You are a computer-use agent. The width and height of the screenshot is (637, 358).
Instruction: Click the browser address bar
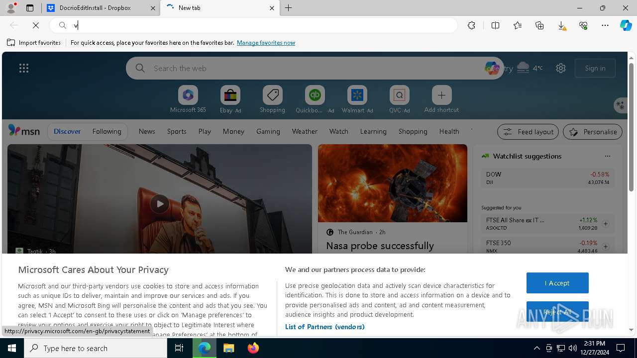click(254, 25)
